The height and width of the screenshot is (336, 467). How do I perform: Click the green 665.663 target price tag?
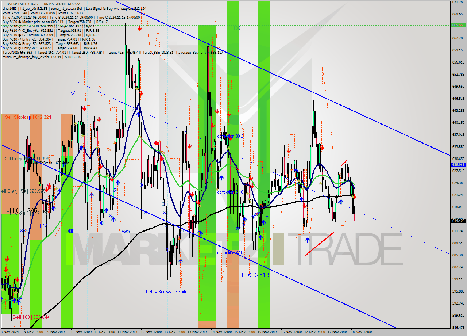pos(459,25)
